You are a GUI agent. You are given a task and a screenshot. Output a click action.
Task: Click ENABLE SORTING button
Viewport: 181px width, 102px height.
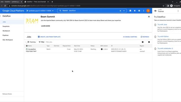pos(130,37)
